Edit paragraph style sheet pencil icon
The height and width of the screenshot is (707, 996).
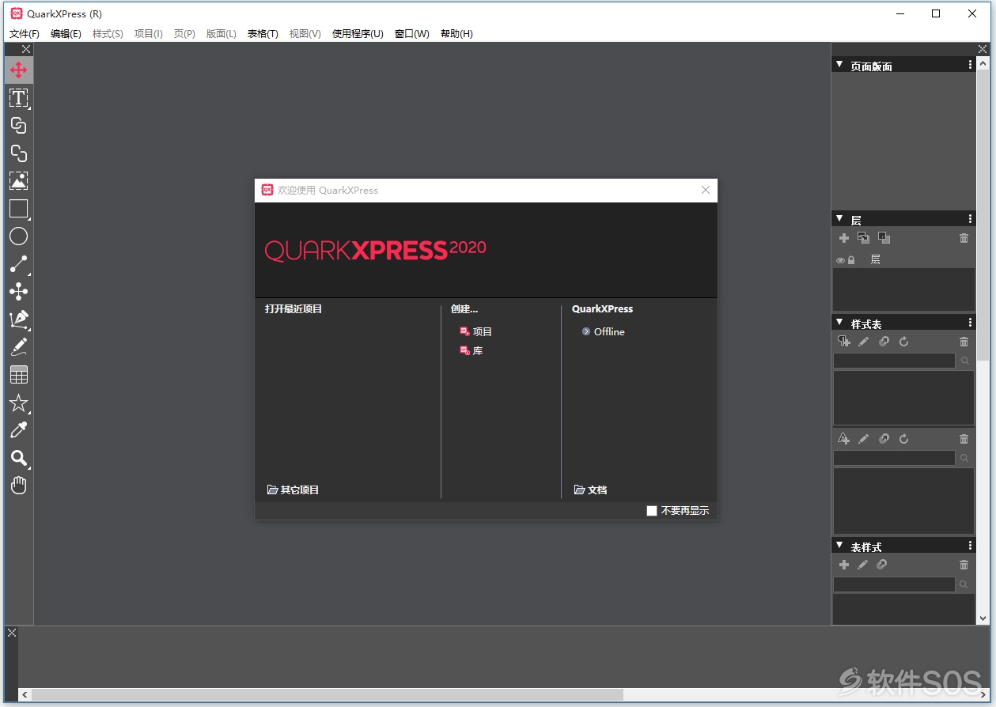(x=864, y=342)
